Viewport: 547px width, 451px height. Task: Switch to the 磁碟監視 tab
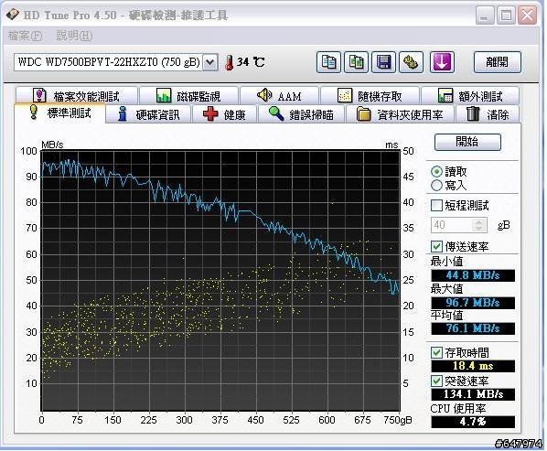[188, 95]
